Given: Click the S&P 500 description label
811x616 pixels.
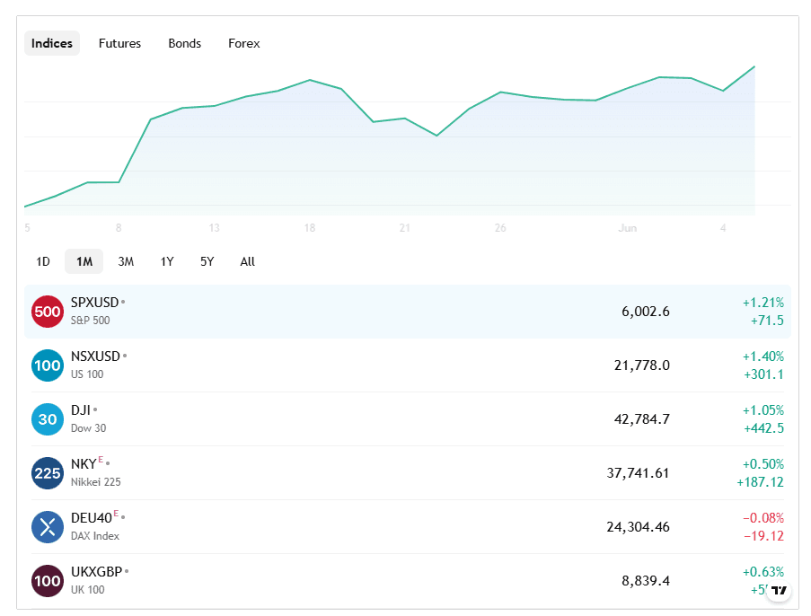Looking at the screenshot, I should pos(90,321).
